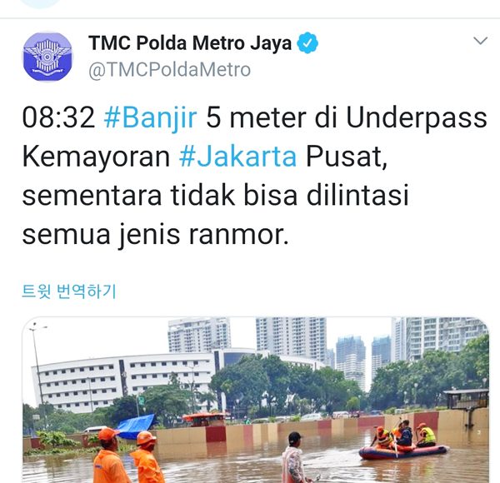This screenshot has height=483, width=500.
Task: Click the TMC Polda Metro Jaya name
Action: (x=190, y=43)
